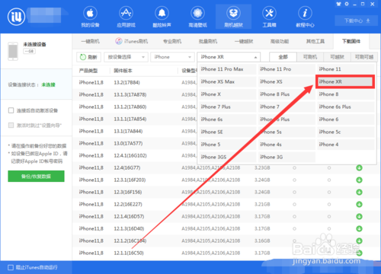Screen dimensions: 381x274
Task: Open the settings gear in title bar
Action: 347,4
